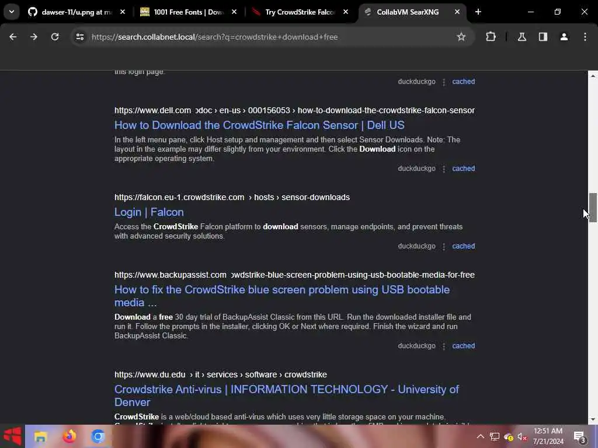Open the University of Denver Crowdstrike result
Viewport: 598px width, 448px height.
pos(286,396)
